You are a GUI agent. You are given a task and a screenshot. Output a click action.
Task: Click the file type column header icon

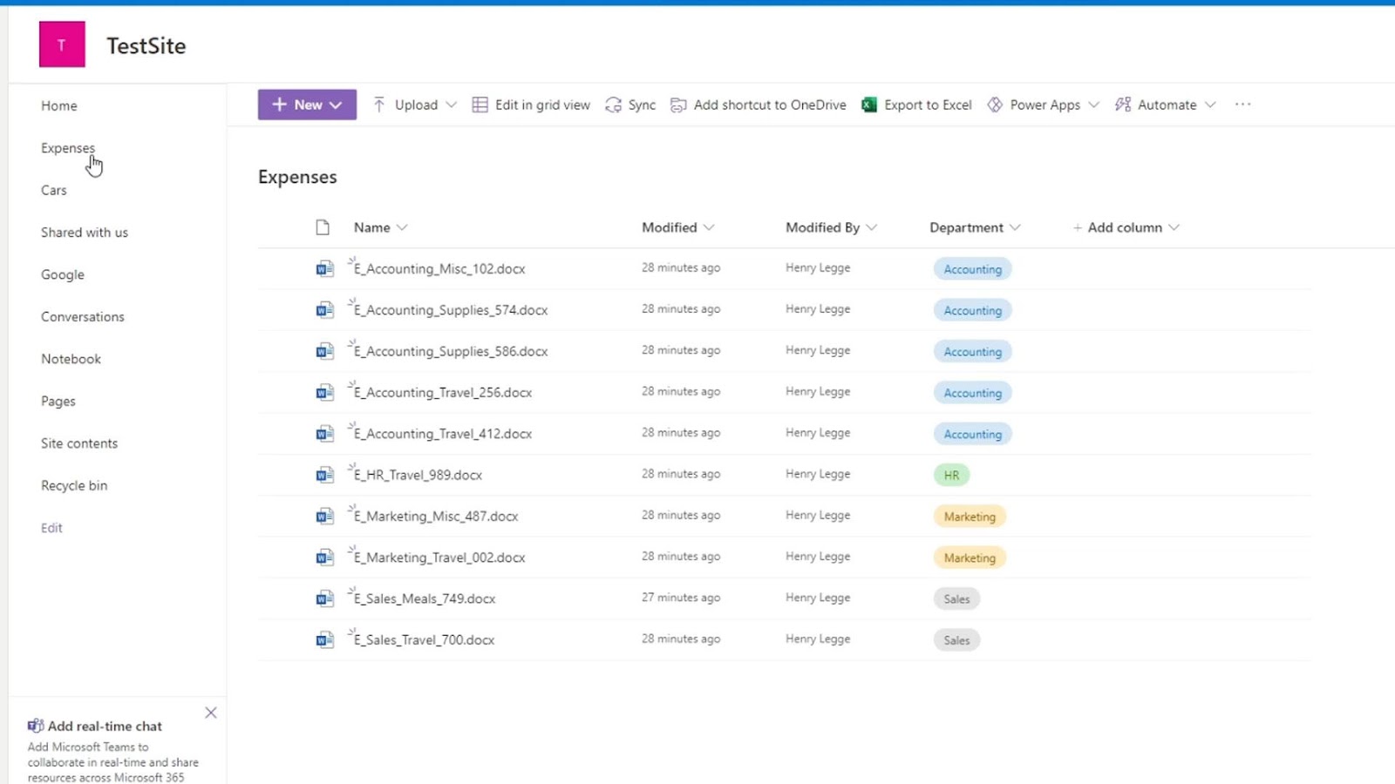click(x=323, y=227)
